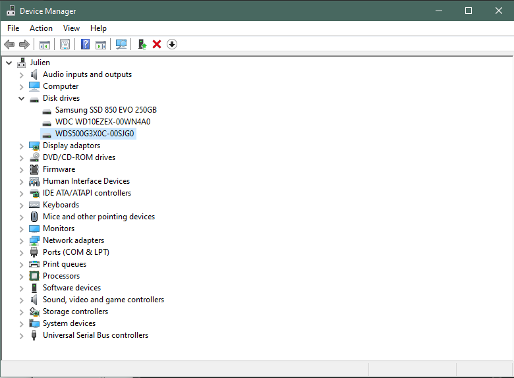Click the Back arrow toolbar icon
The width and height of the screenshot is (514, 378).
click(9, 44)
